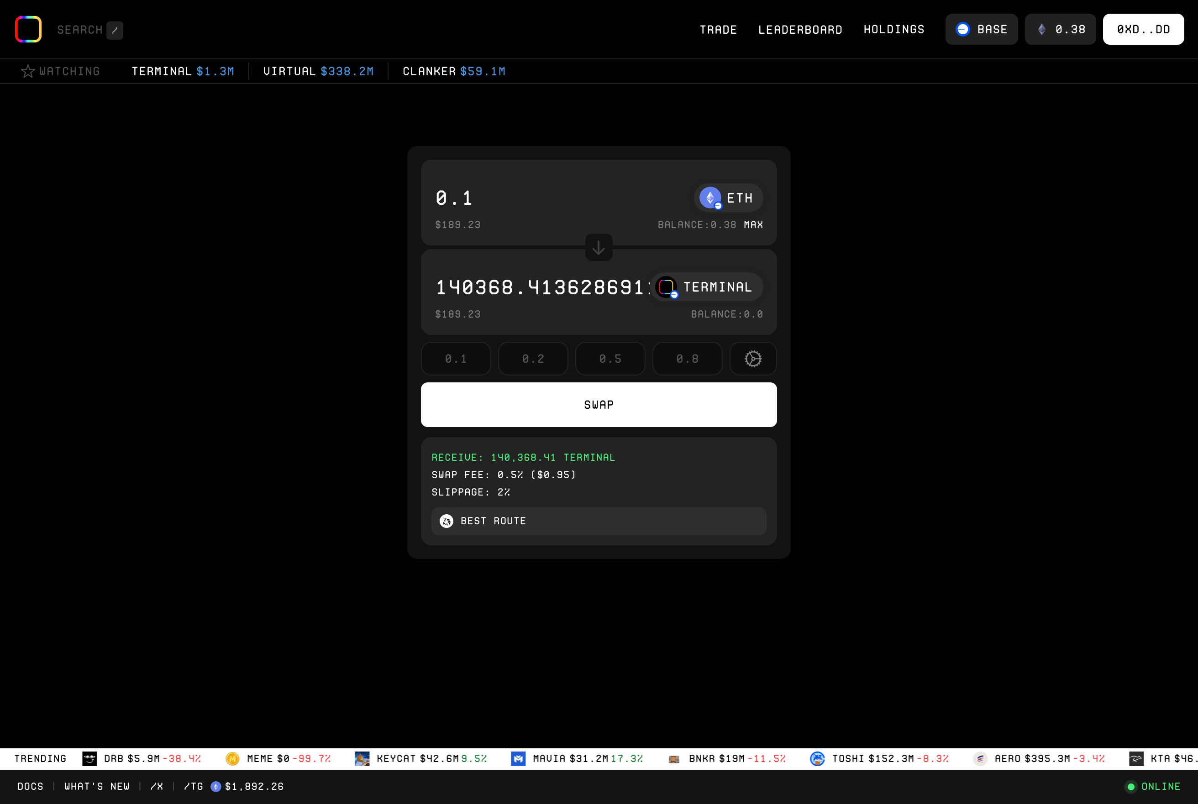
Task: Open the X social link
Action: tap(157, 787)
